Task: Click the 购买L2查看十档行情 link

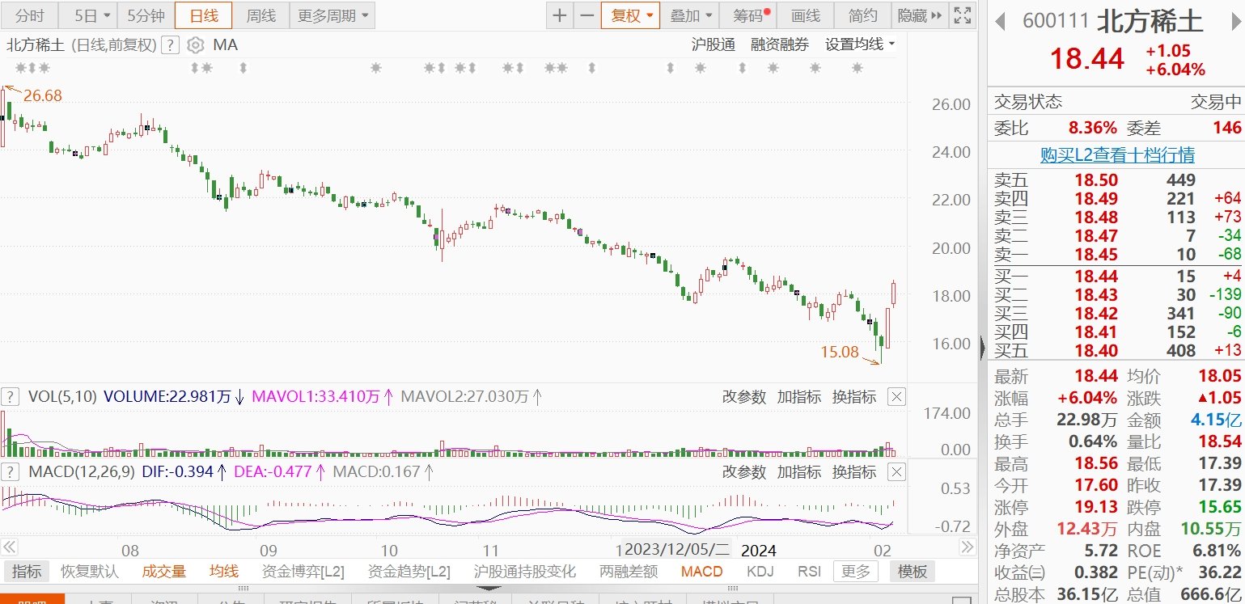Action: point(1117,154)
